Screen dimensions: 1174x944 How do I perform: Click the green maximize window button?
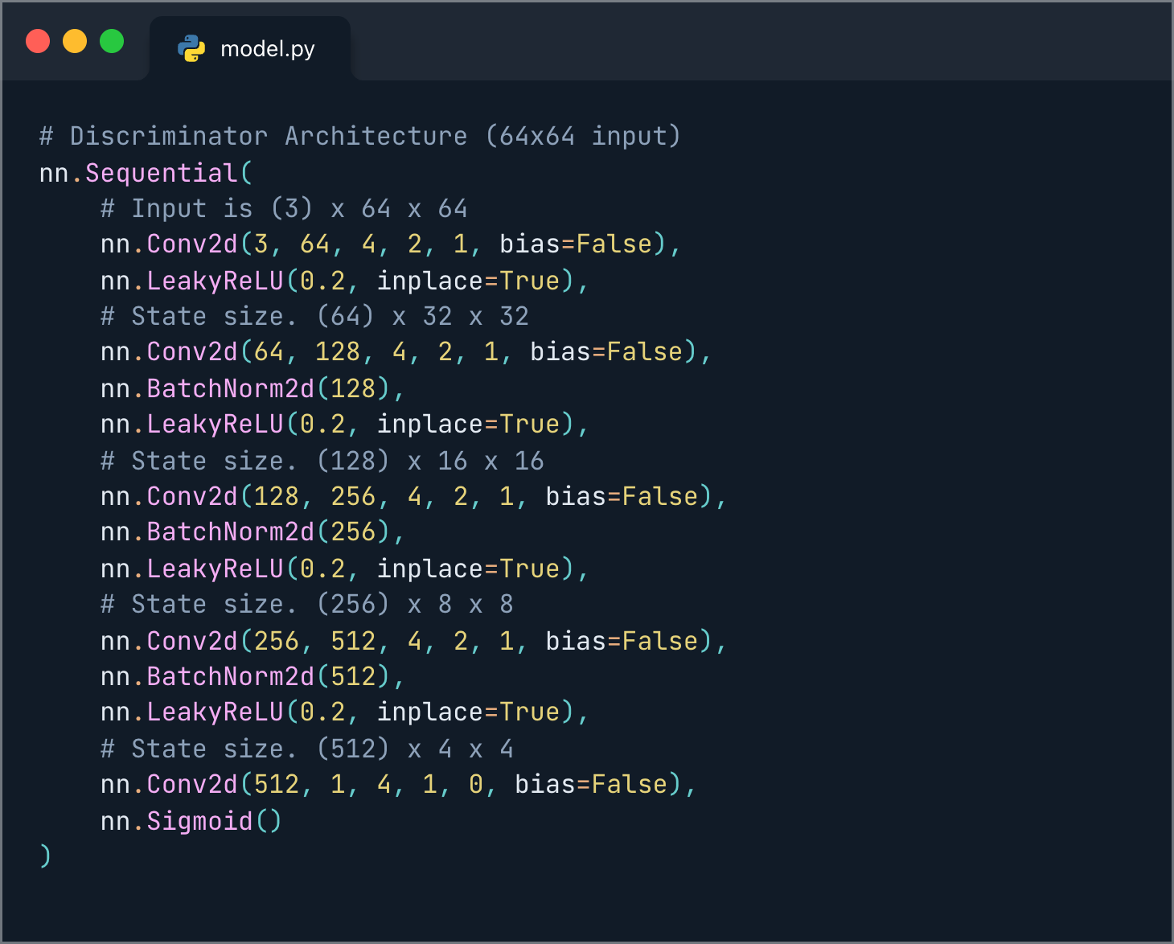point(112,41)
